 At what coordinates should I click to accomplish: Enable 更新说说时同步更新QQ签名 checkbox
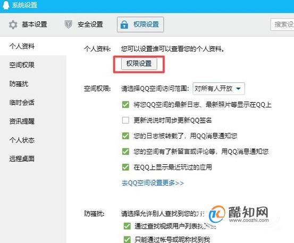point(125,120)
